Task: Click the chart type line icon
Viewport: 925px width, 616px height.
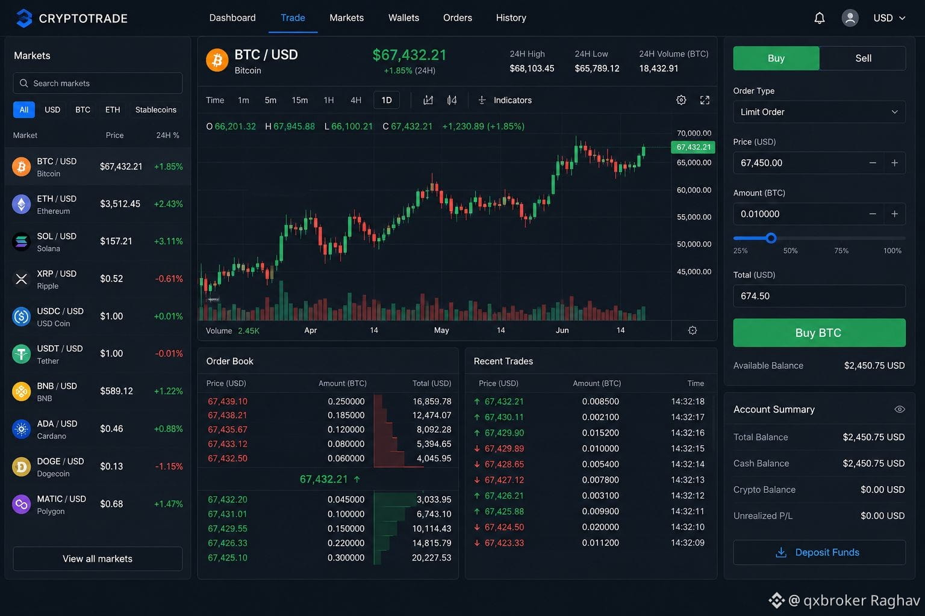Action: [428, 100]
